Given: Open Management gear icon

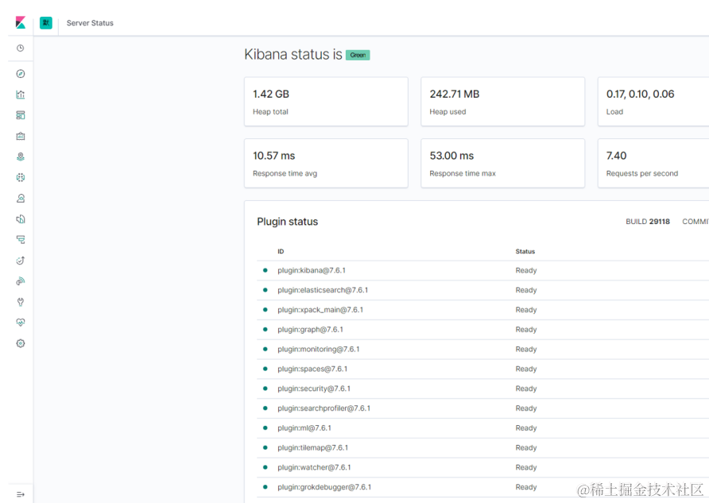Looking at the screenshot, I should (21, 343).
